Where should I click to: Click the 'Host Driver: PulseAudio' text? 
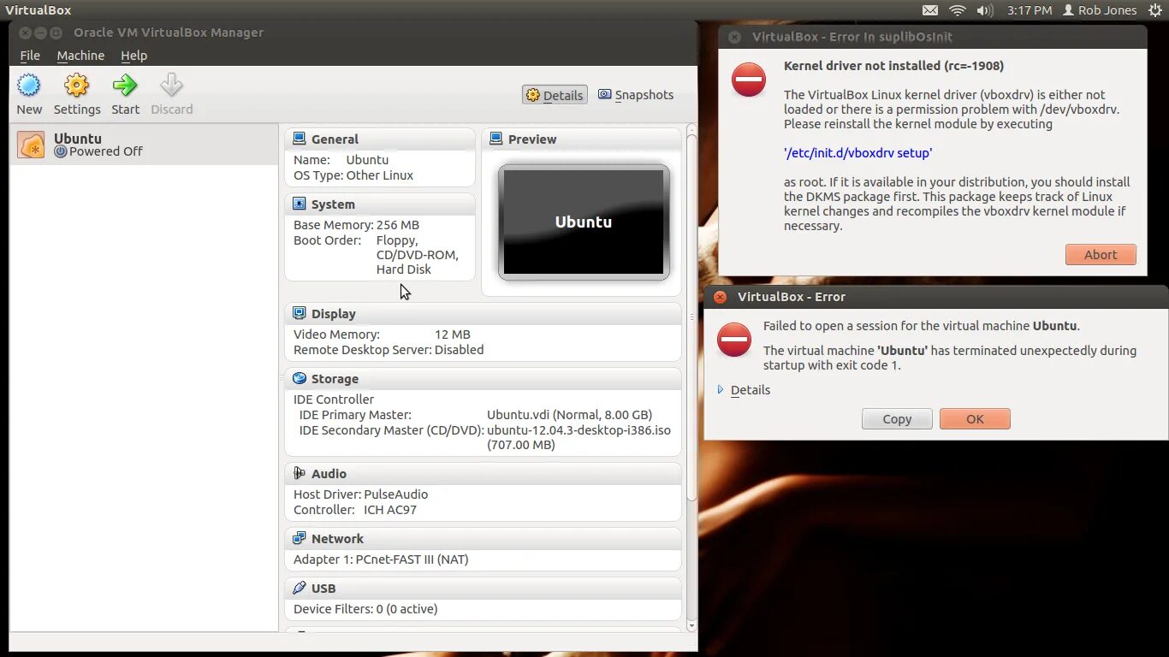tap(360, 494)
